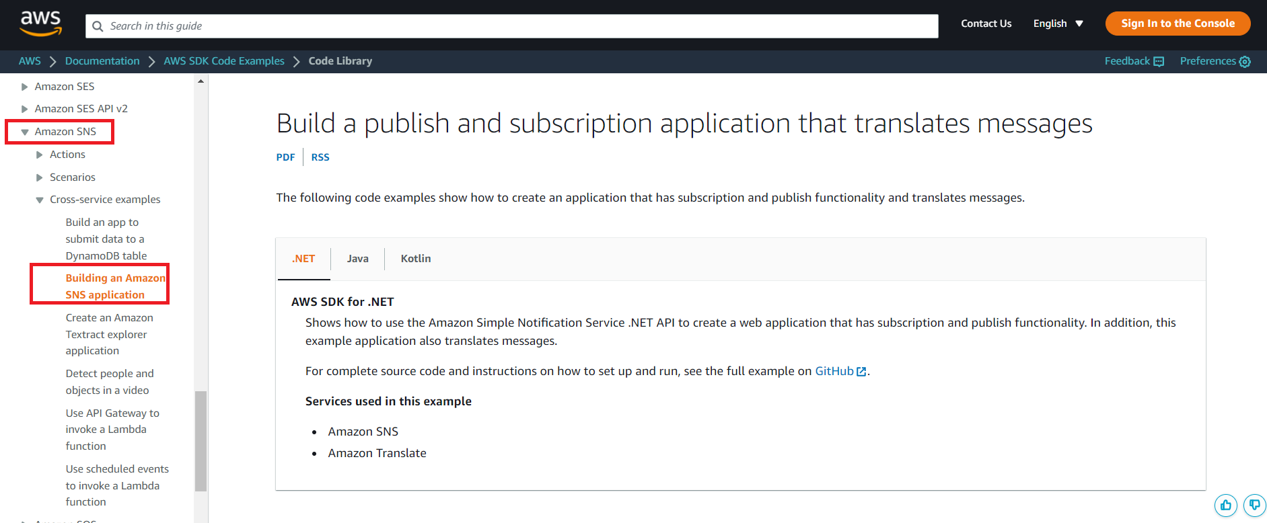Click the thumbs down feedback icon

pyautogui.click(x=1255, y=505)
